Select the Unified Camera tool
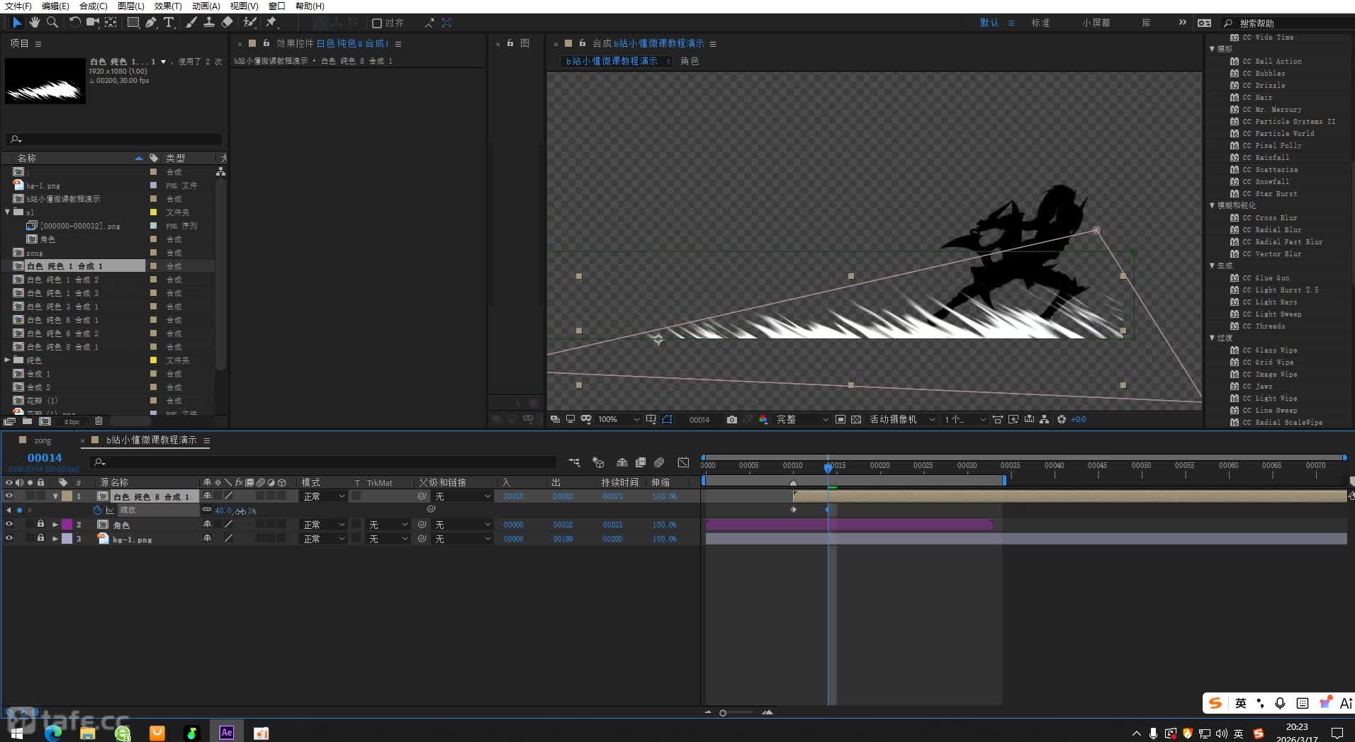 [92, 23]
